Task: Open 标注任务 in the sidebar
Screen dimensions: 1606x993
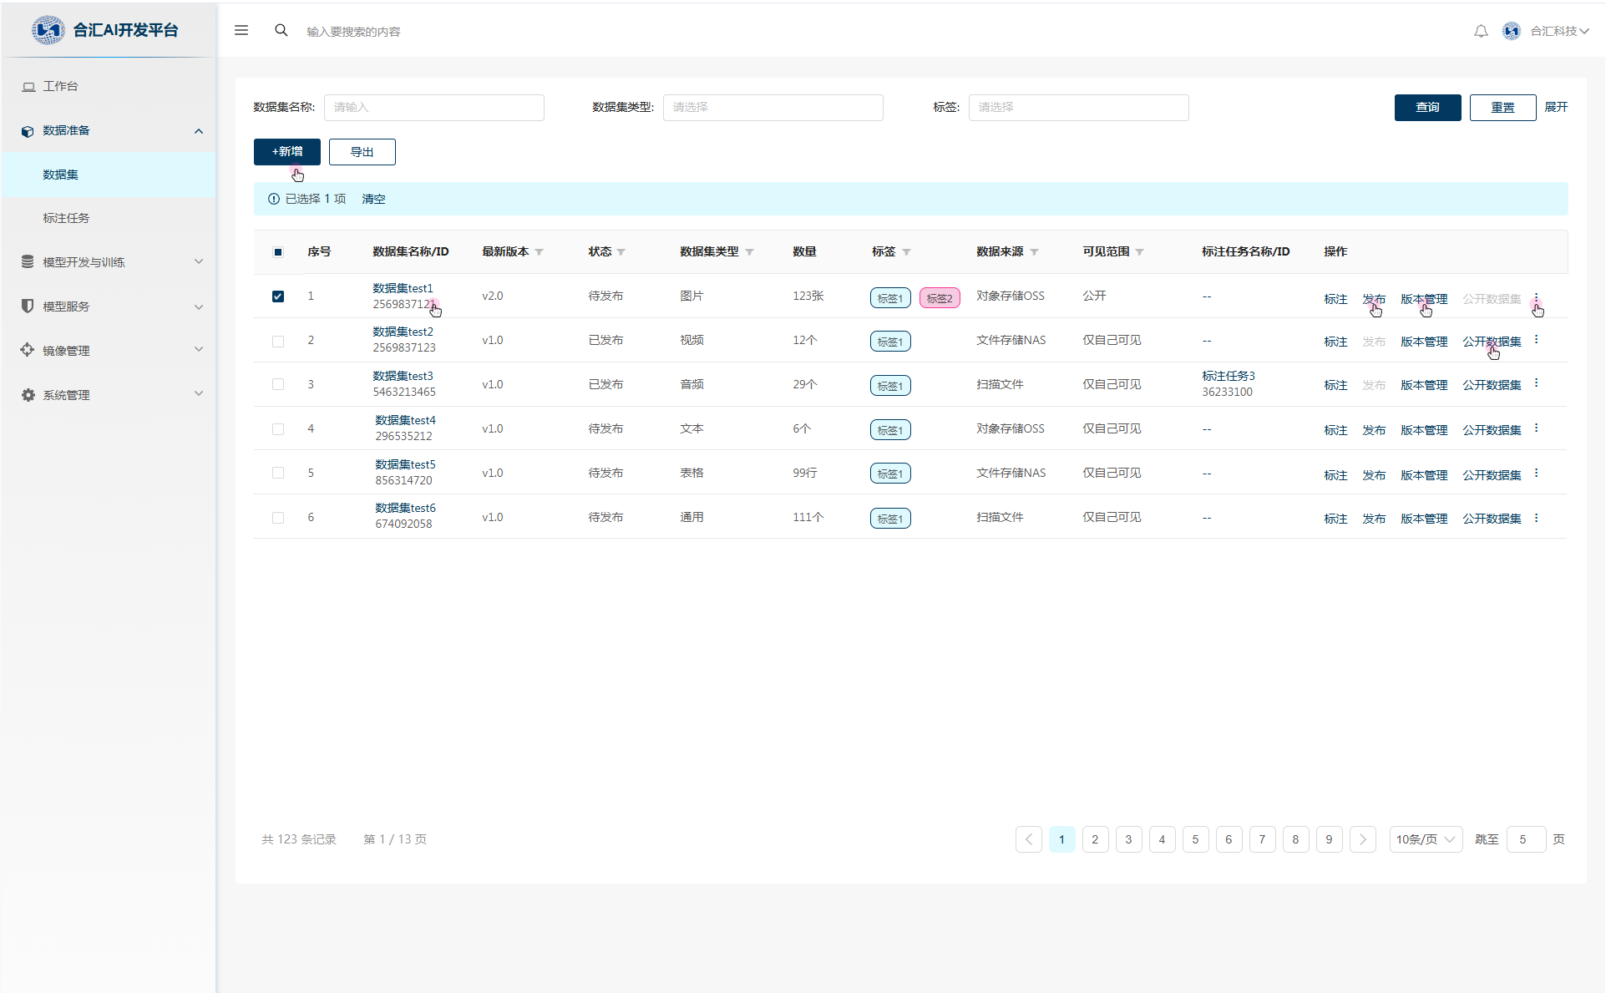Action: point(66,218)
